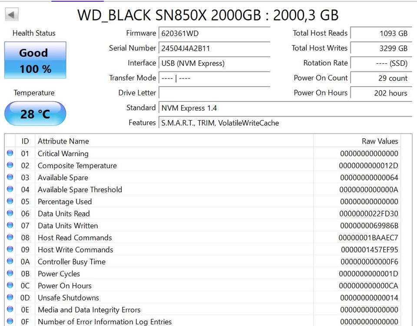Click the status dot for Number of Error Information Log Entries
The image size is (417, 326).
10,321
